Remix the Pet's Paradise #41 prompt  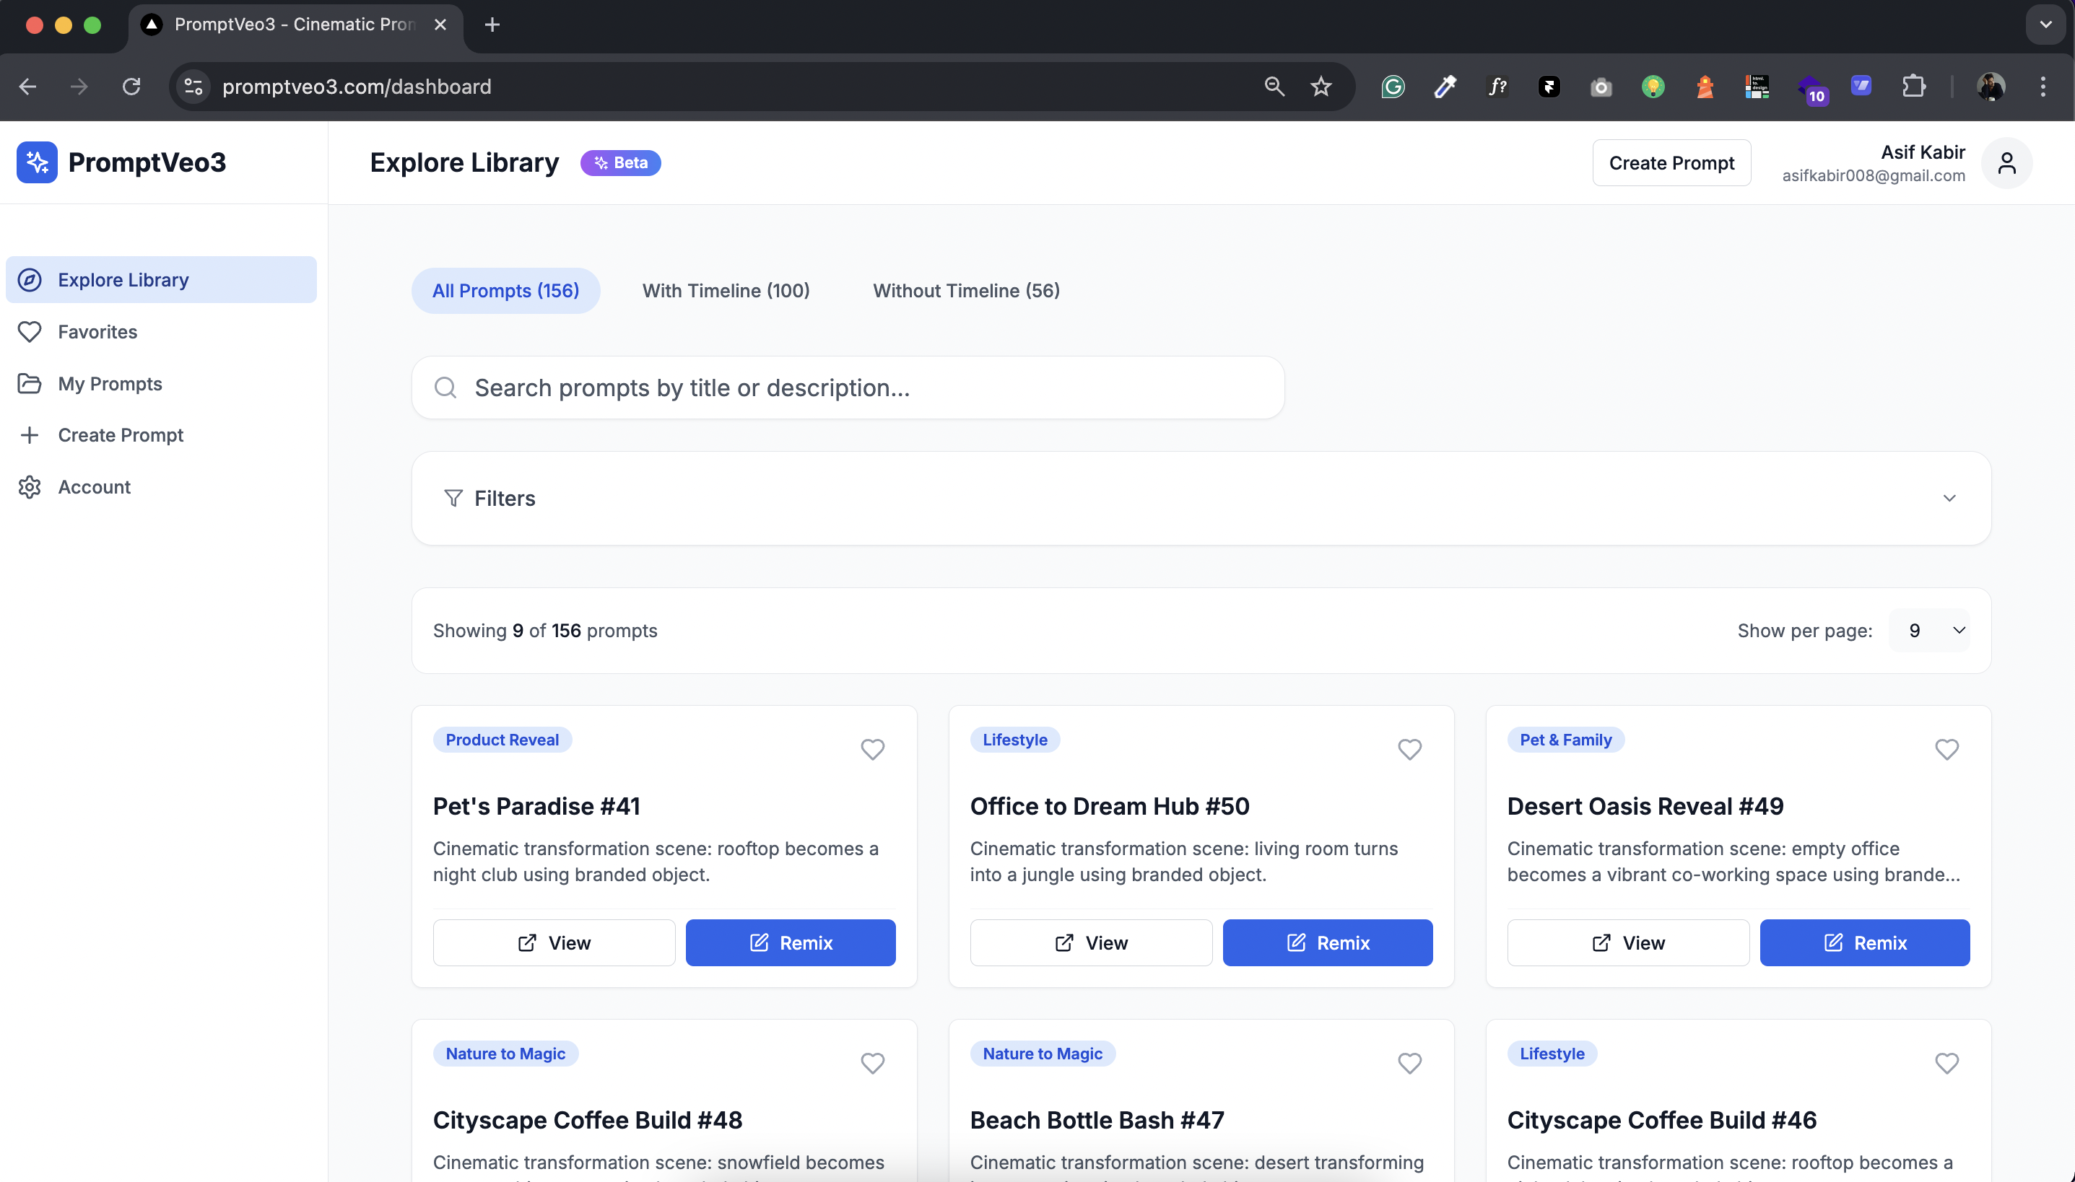(790, 942)
